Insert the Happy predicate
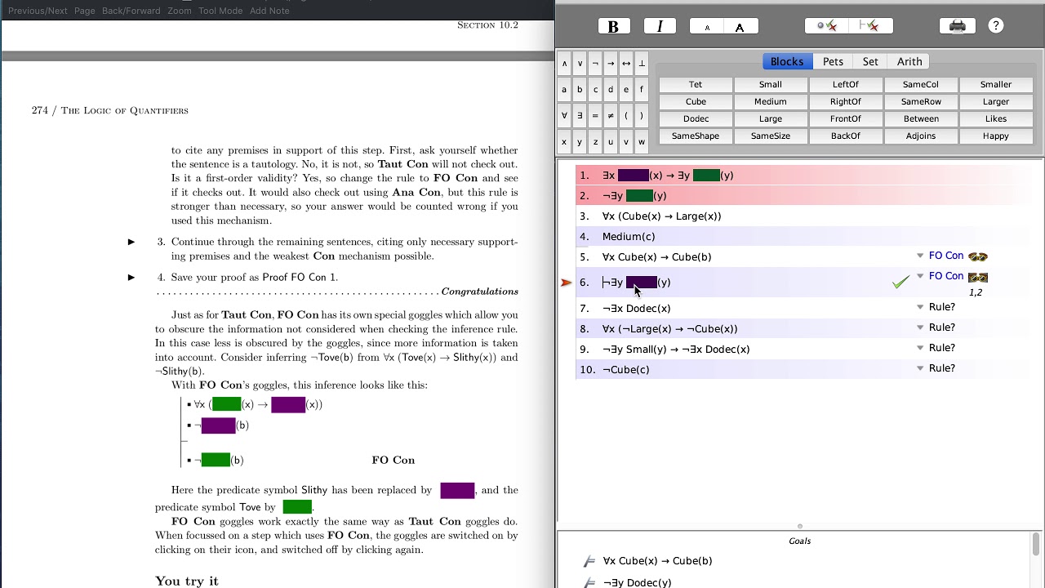The height and width of the screenshot is (588, 1045). pos(996,136)
